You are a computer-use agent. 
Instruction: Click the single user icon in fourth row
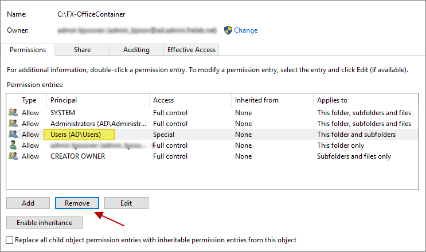coord(13,145)
